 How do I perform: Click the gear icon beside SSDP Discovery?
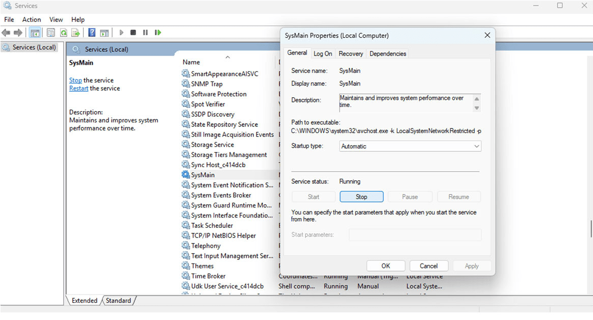[186, 114]
